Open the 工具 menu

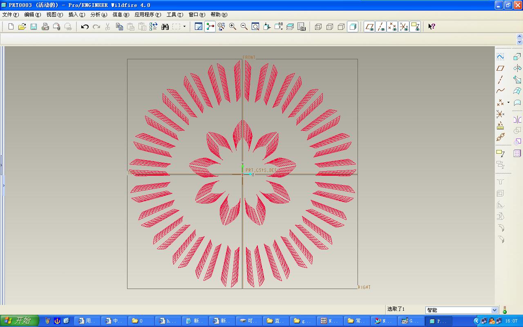pos(175,15)
